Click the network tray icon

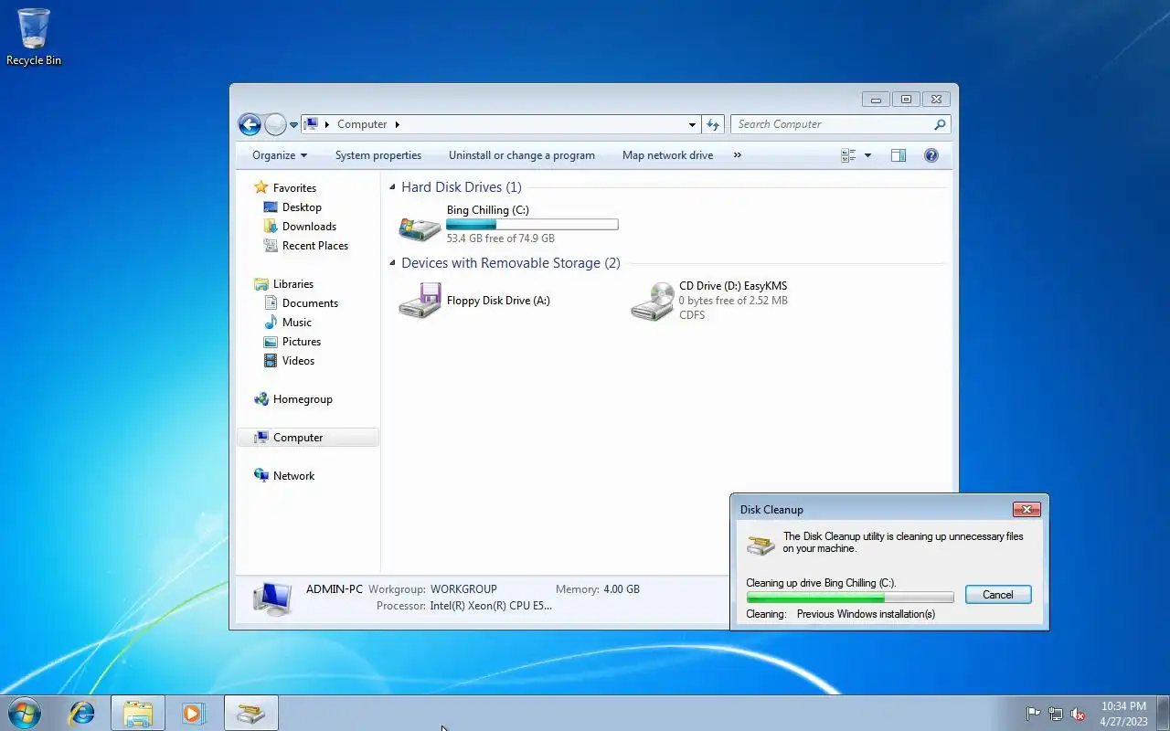point(1056,714)
